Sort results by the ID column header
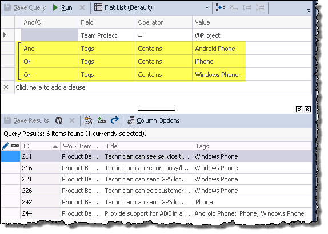The height and width of the screenshot is (234, 328). tap(40, 146)
